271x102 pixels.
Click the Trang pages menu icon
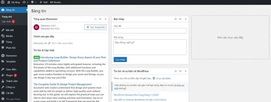(3, 42)
